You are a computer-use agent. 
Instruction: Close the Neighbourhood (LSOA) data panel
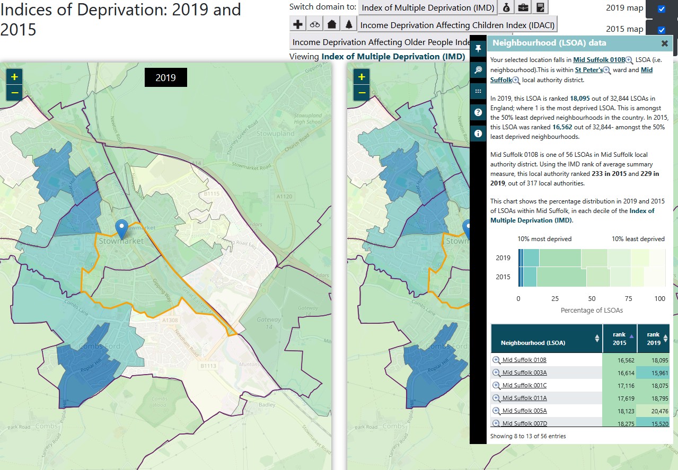(664, 43)
